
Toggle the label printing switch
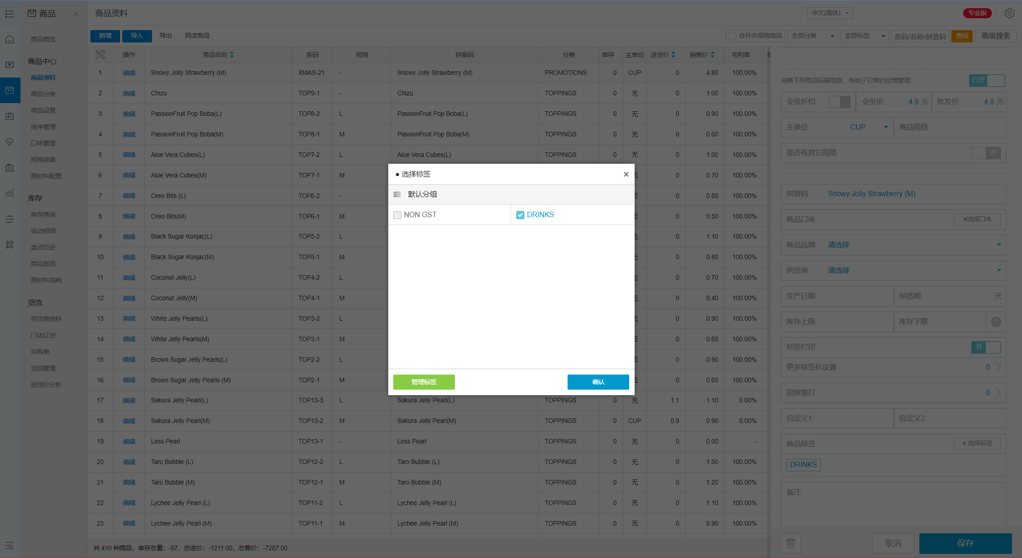(x=985, y=347)
